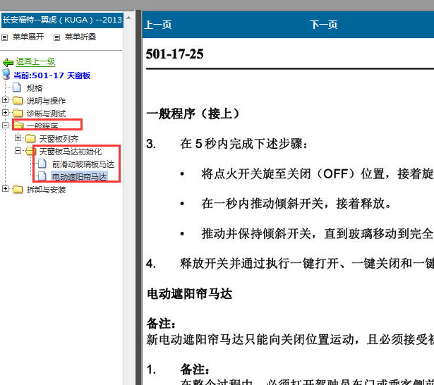Select 天窗板马达初始化 in the tree
The width and height of the screenshot is (434, 385).
click(x=71, y=152)
